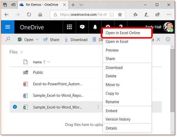The height and width of the screenshot is (137, 177).
Task: Select Move to from context menu
Action: pos(127,85)
